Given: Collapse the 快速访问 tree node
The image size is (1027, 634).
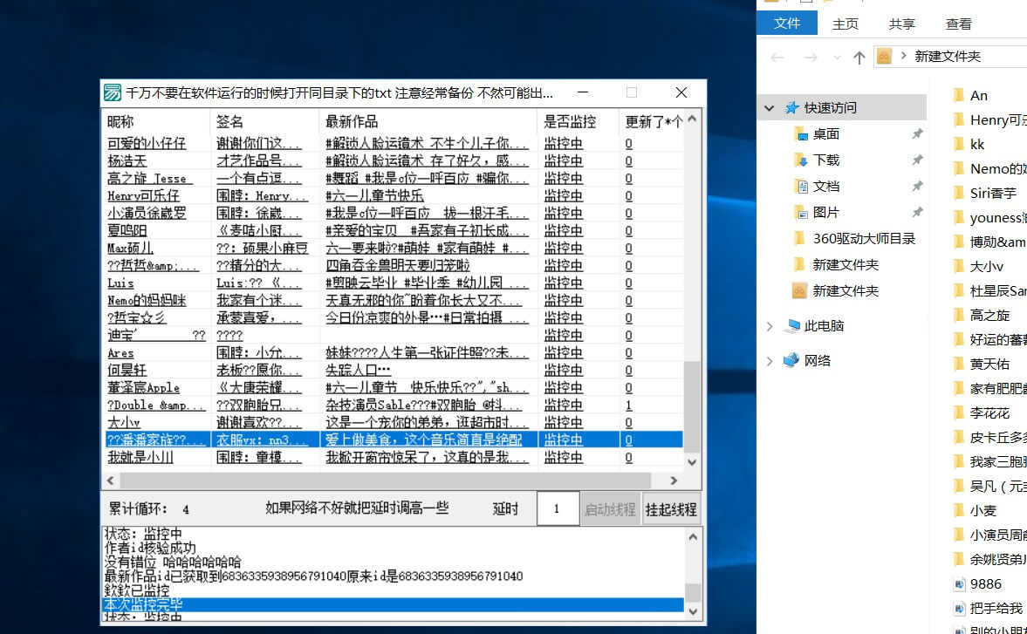Looking at the screenshot, I should (770, 108).
